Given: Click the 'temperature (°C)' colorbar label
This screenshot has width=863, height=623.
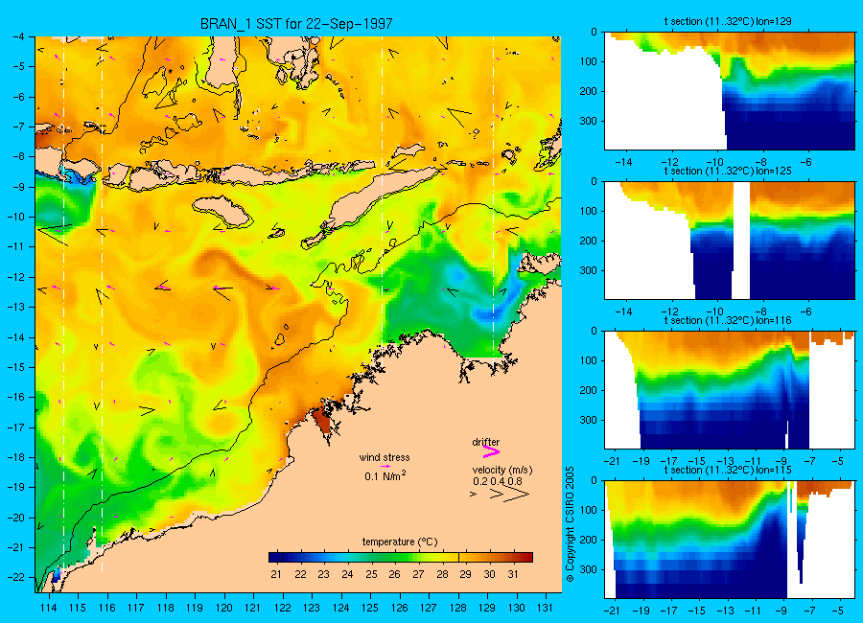Looking at the screenshot, I should coord(400,542).
